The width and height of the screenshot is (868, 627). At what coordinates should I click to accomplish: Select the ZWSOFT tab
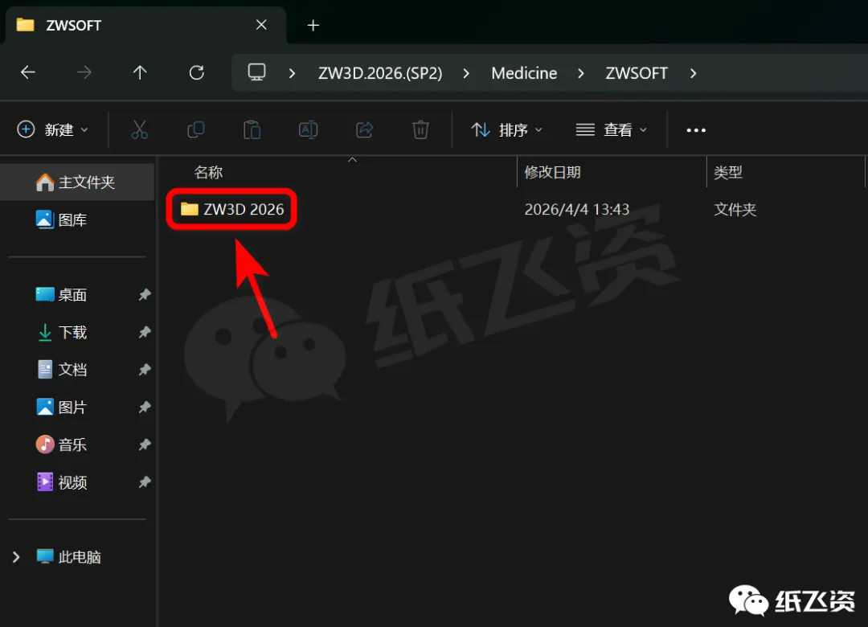coord(145,26)
